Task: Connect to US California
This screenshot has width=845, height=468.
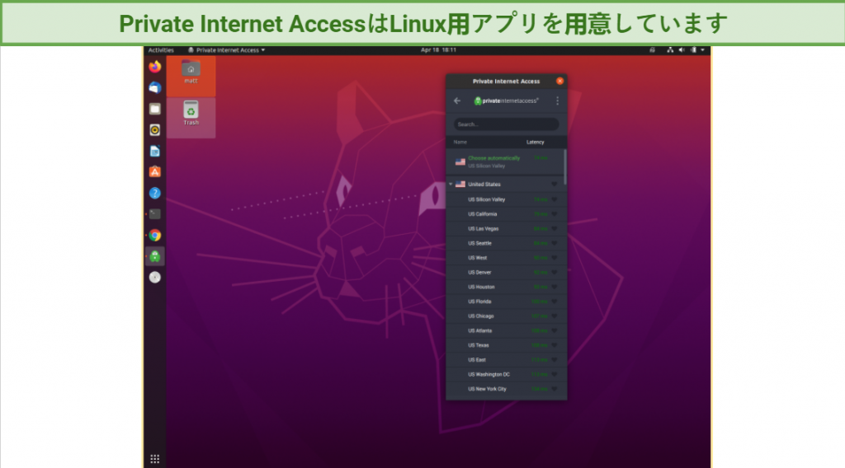Action: pyautogui.click(x=504, y=214)
